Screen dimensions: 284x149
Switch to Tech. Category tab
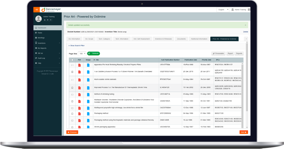click(x=104, y=39)
